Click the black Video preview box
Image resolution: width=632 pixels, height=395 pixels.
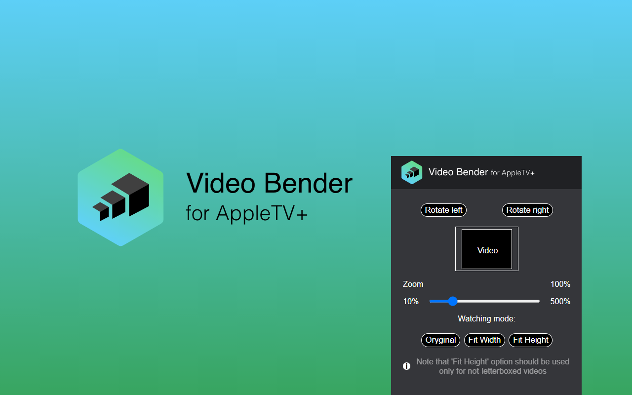coord(487,249)
